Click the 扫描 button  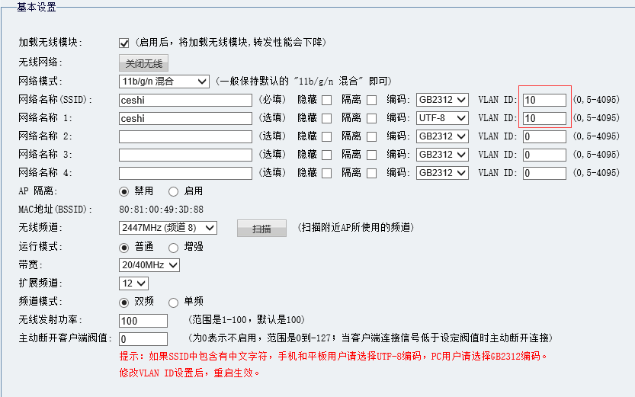click(x=261, y=228)
